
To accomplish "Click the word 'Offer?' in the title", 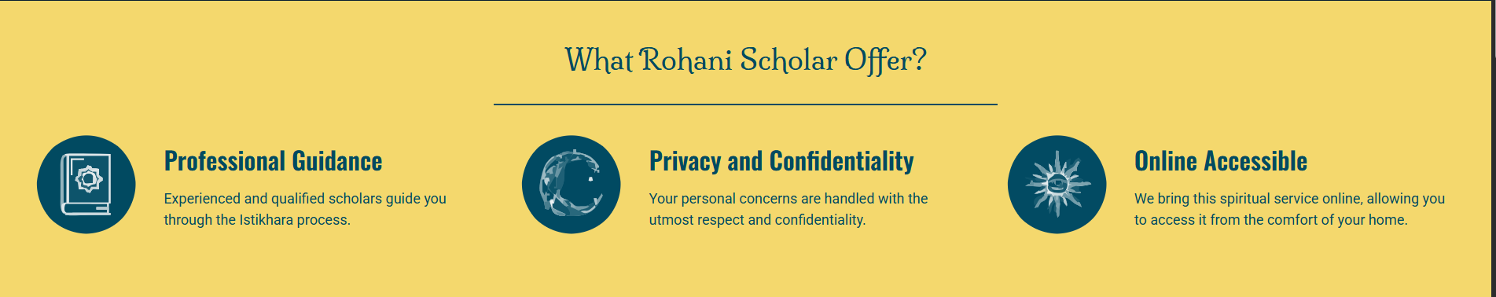I will pos(886,60).
